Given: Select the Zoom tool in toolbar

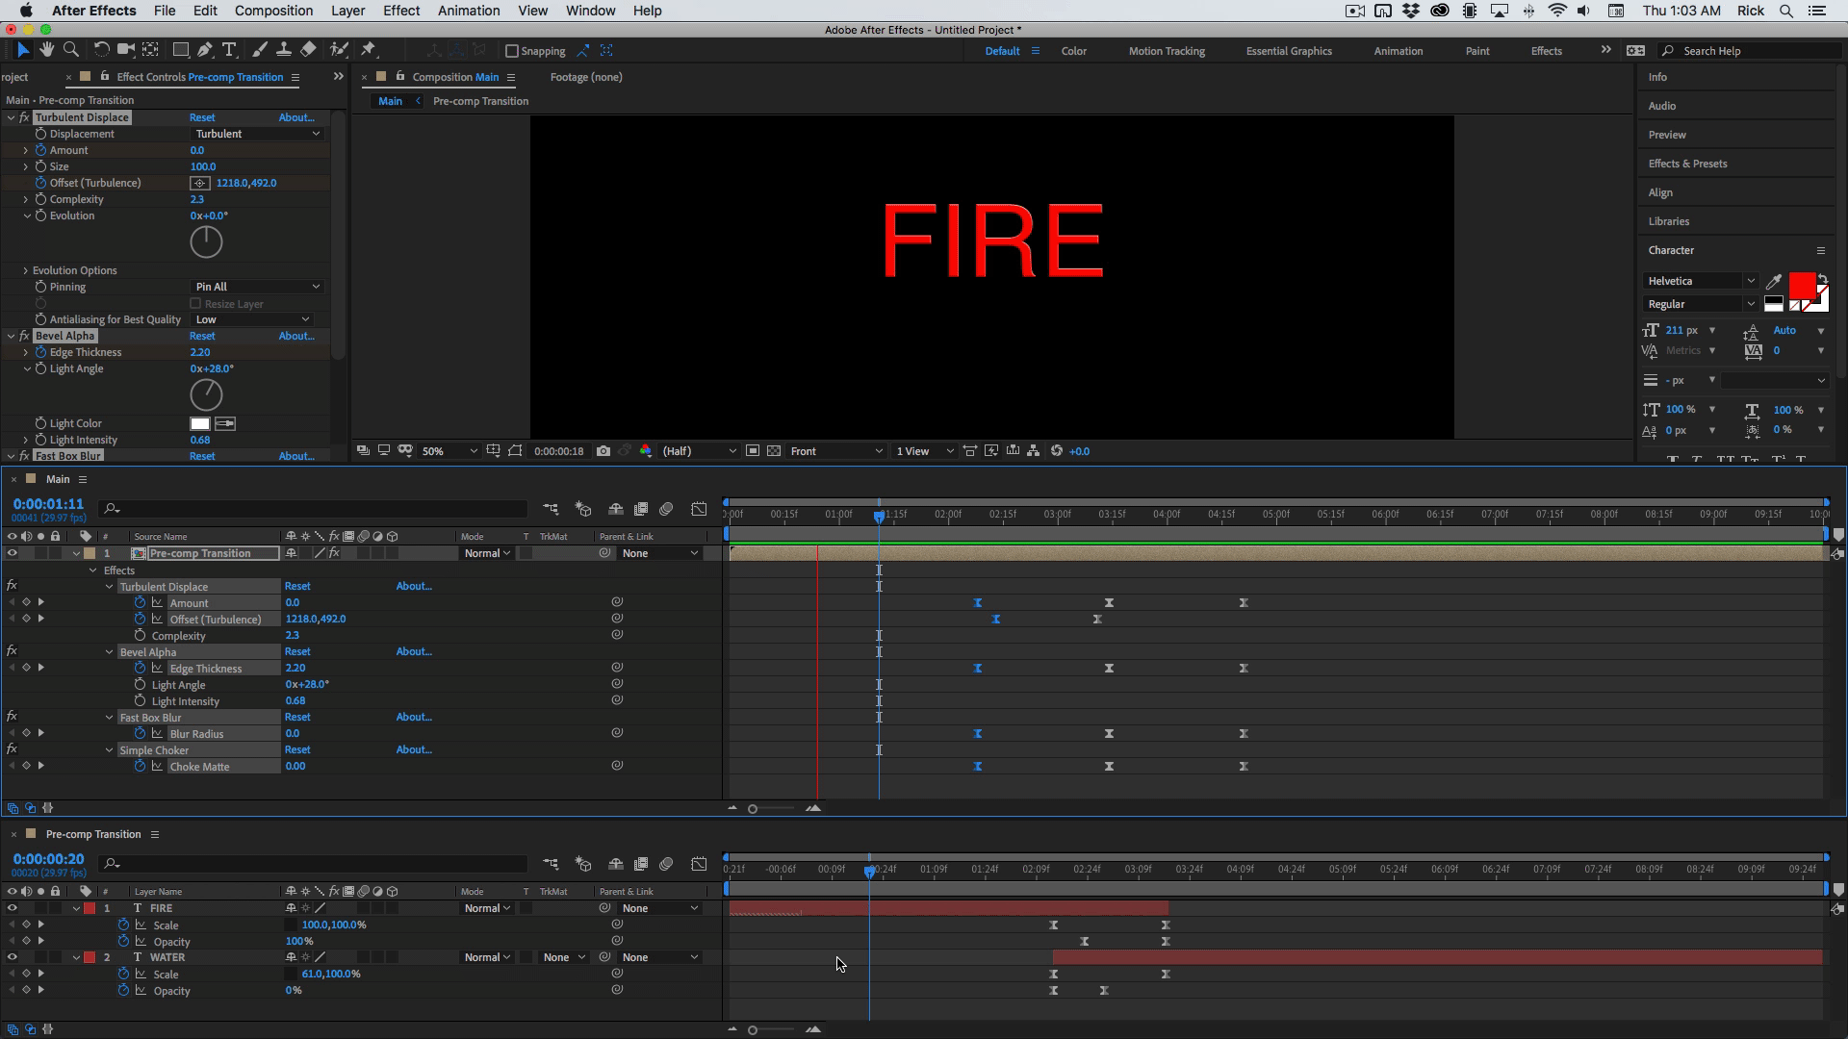Looking at the screenshot, I should point(70,50).
